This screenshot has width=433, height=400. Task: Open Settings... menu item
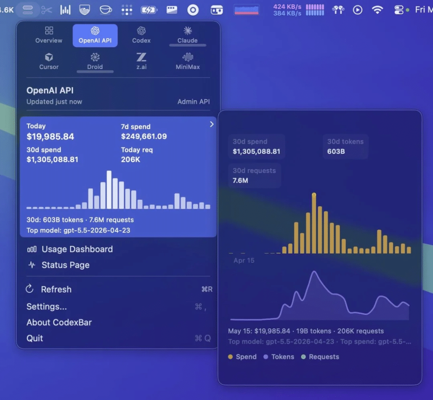pos(118,307)
